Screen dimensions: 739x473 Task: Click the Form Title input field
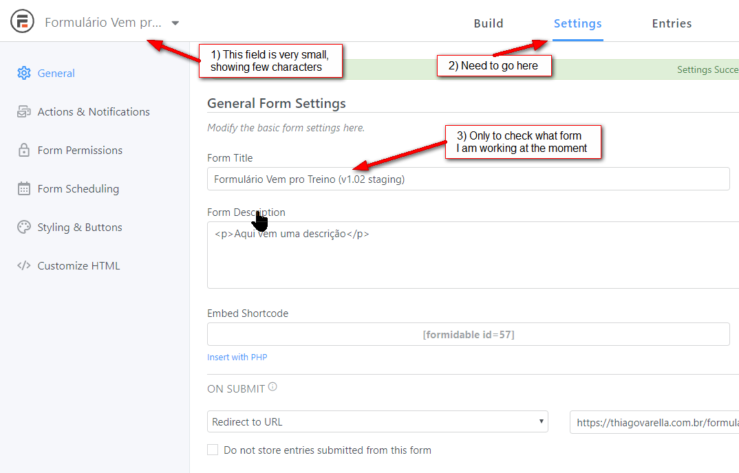468,179
